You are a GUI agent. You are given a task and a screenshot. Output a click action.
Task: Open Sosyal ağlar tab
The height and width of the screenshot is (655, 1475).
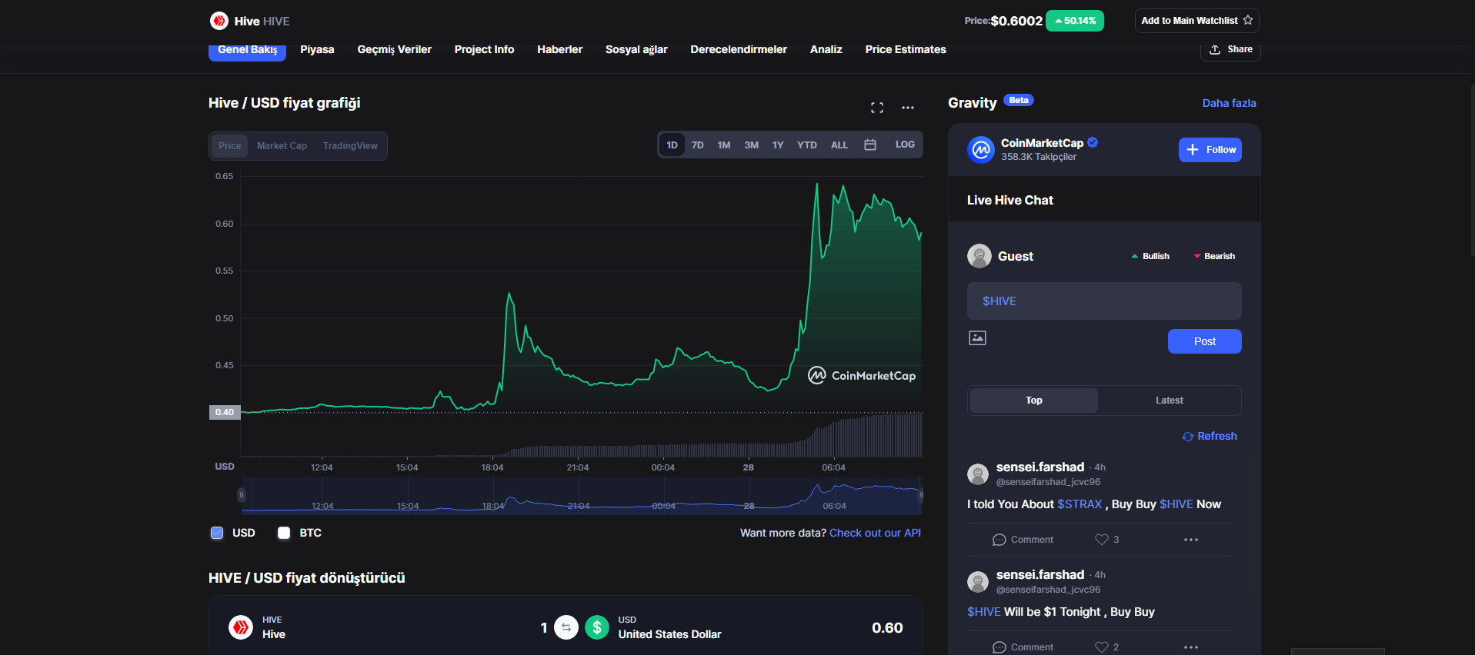636,49
